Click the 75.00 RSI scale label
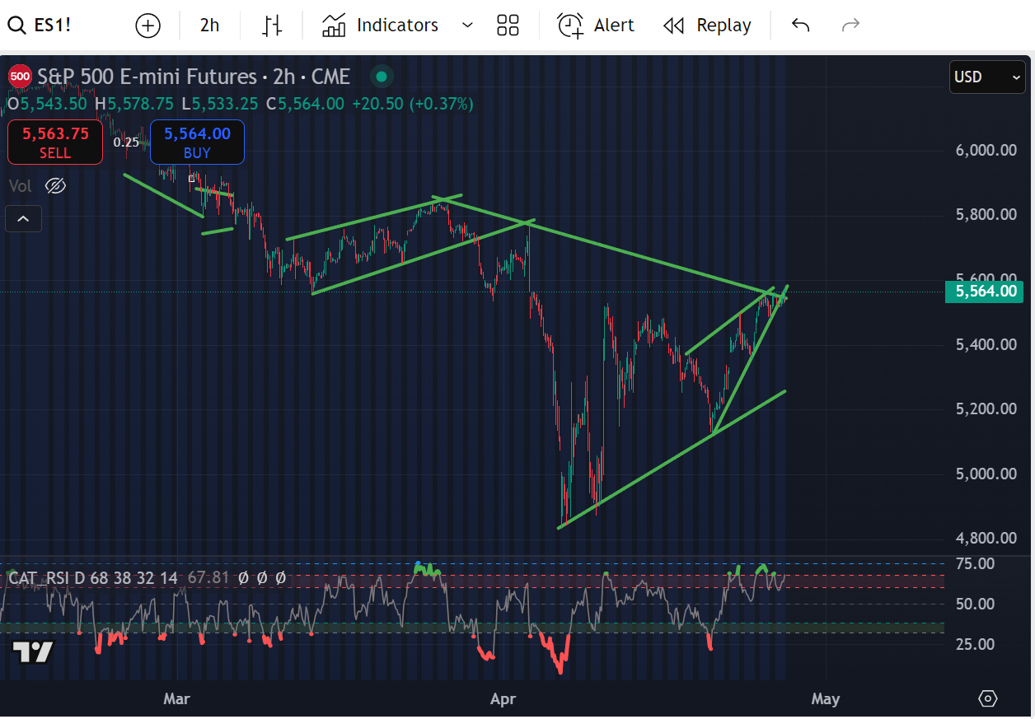Screen dimensions: 1035x719 (x=974, y=564)
